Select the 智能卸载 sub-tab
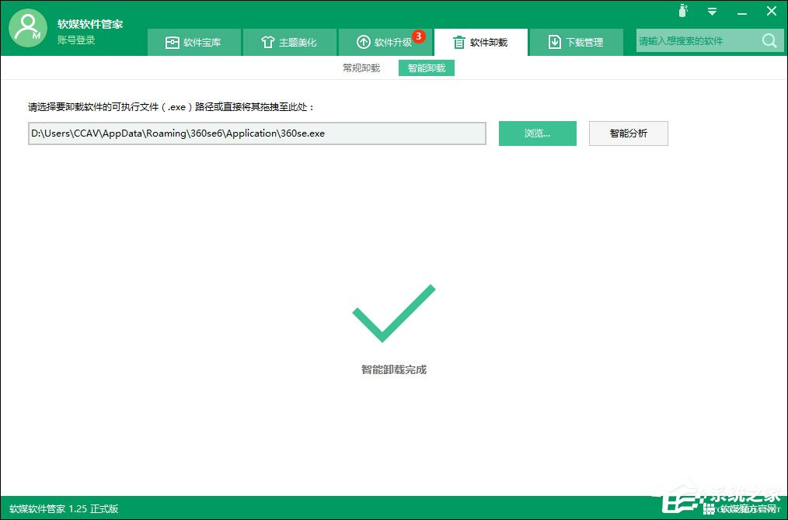Image resolution: width=788 pixels, height=520 pixels. pyautogui.click(x=427, y=68)
